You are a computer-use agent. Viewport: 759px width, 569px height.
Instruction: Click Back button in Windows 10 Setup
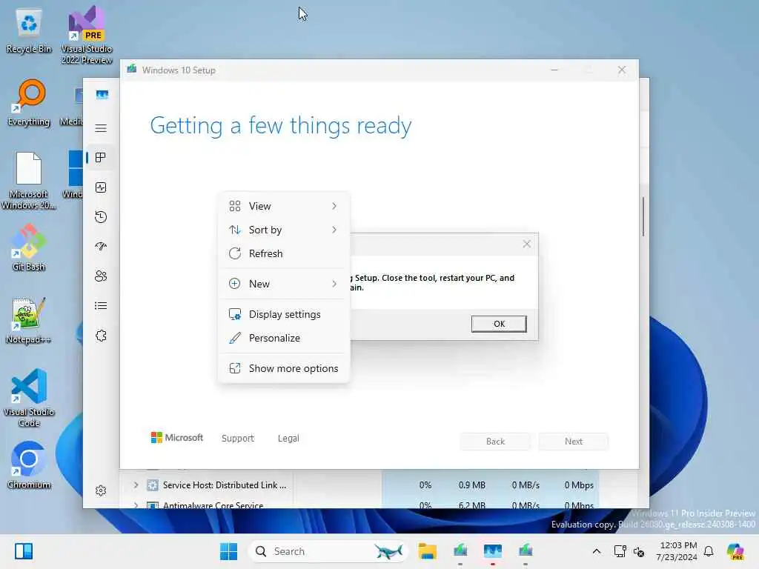[495, 442]
